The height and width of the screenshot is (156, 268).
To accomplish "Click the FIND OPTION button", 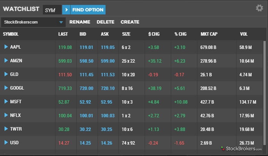I will 88,10.
